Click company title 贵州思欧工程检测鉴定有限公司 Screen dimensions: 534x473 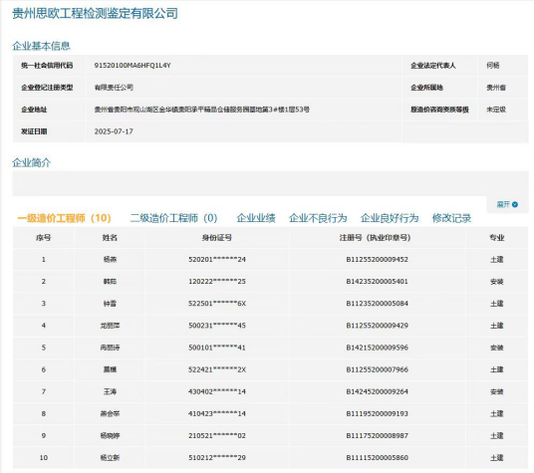[95, 13]
